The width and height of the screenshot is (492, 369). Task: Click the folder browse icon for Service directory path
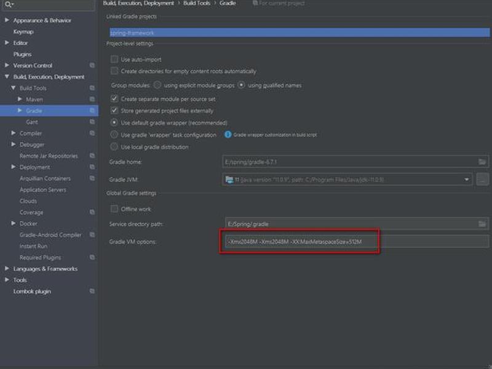[x=482, y=224]
